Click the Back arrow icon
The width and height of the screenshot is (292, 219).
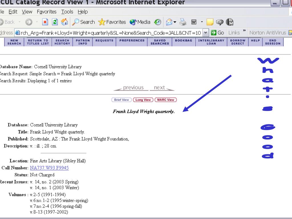click(x=1, y=22)
